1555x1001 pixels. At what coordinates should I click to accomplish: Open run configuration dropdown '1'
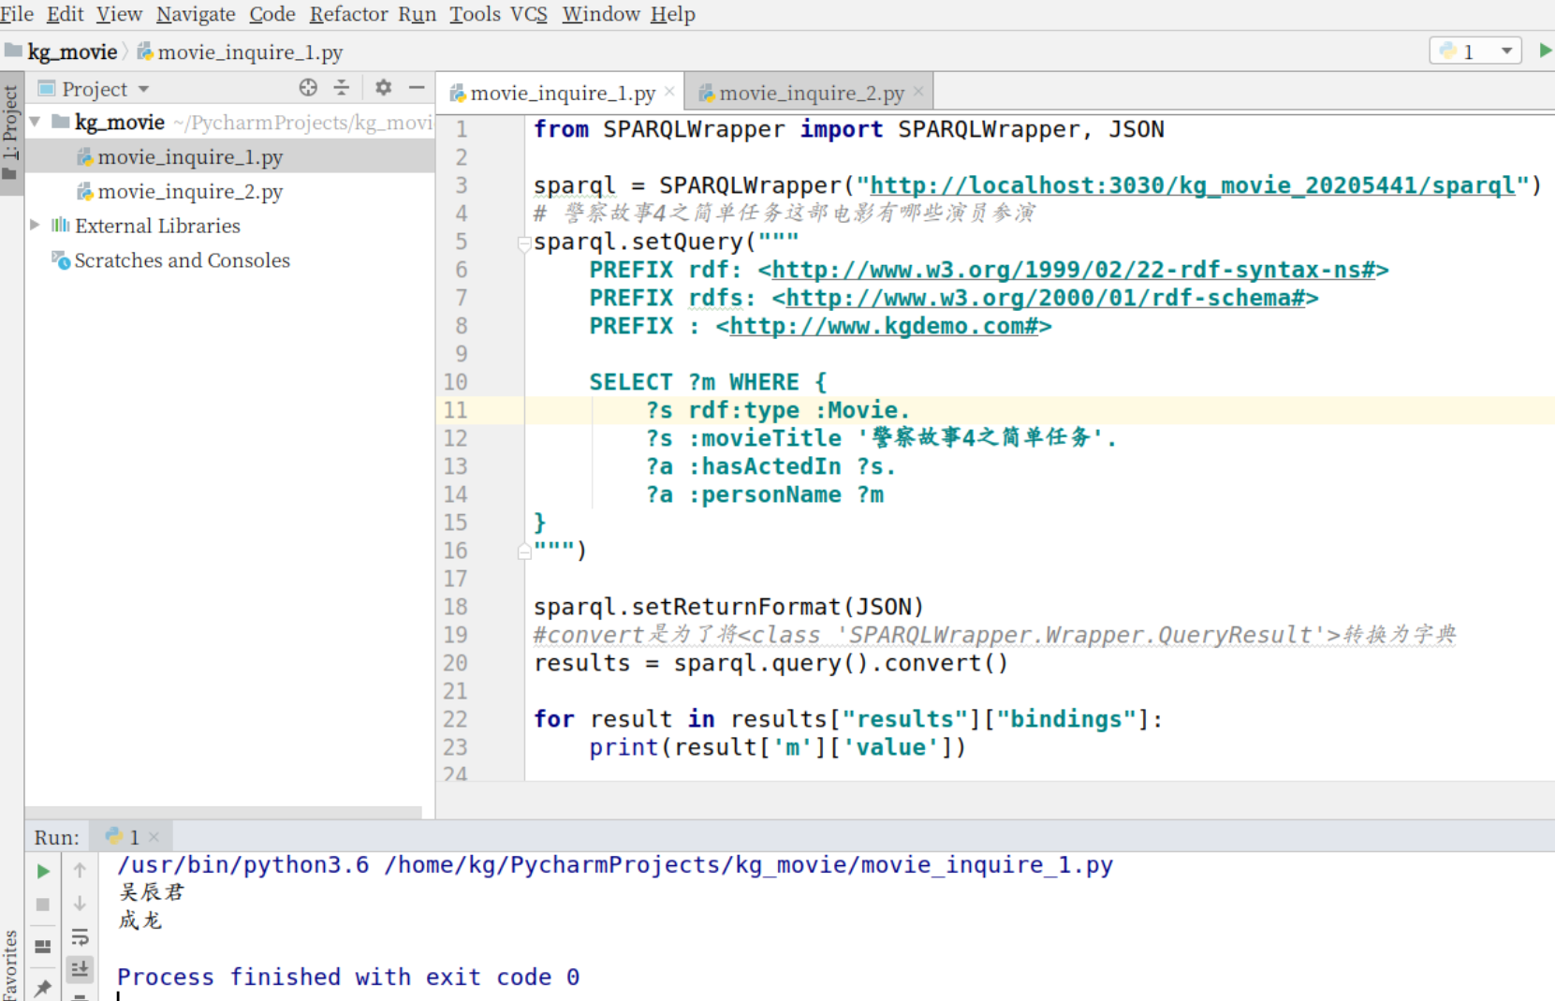1474,51
